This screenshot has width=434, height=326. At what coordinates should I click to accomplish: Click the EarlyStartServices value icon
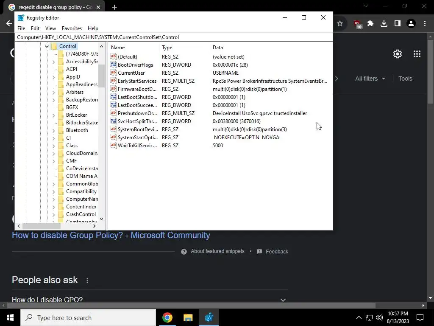(114, 81)
